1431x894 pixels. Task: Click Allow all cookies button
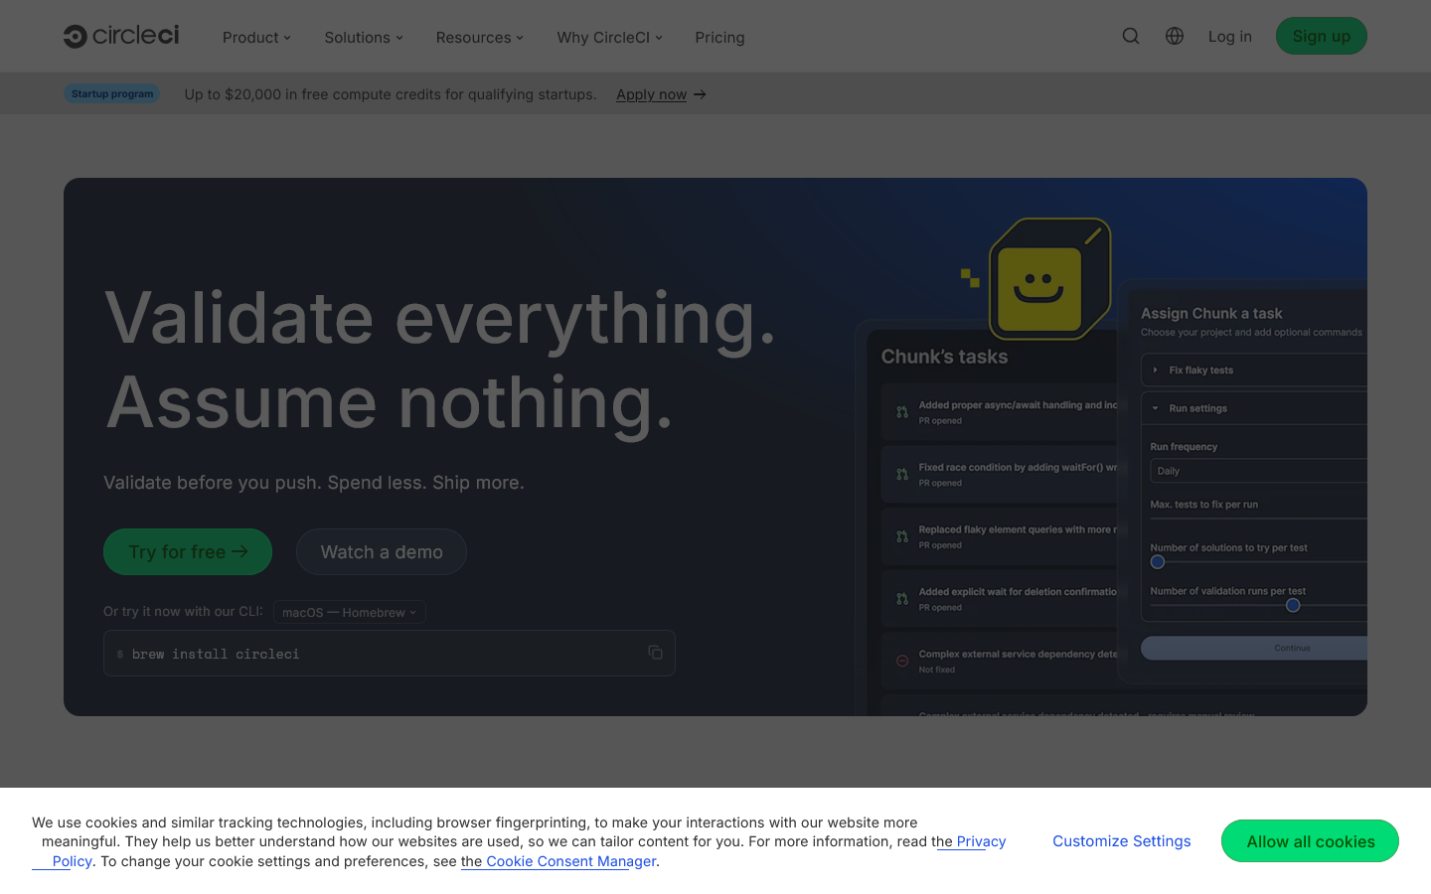pos(1310,841)
